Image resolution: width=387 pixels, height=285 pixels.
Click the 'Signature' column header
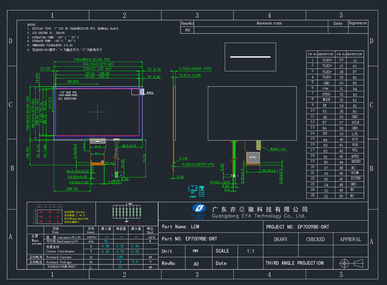[x=358, y=23]
